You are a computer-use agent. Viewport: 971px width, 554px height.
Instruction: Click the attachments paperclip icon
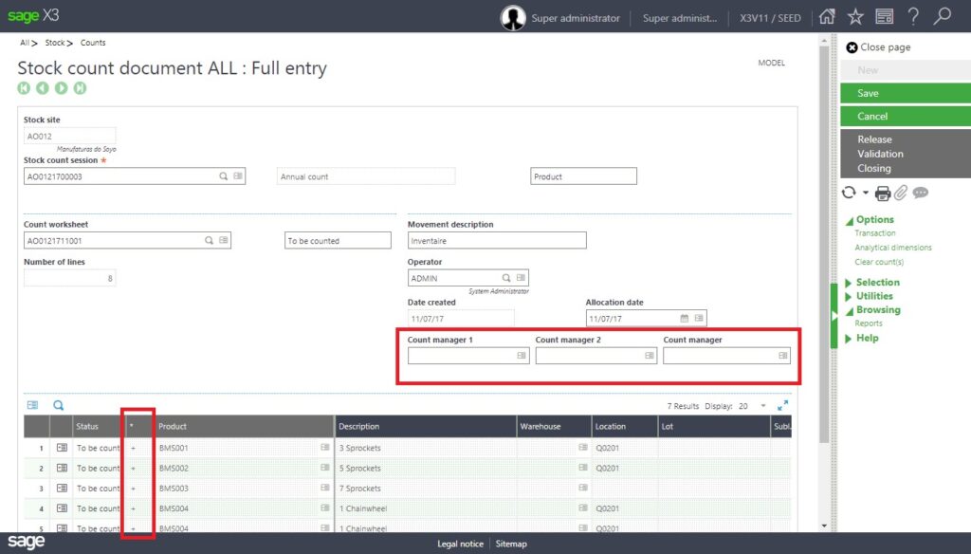point(900,193)
